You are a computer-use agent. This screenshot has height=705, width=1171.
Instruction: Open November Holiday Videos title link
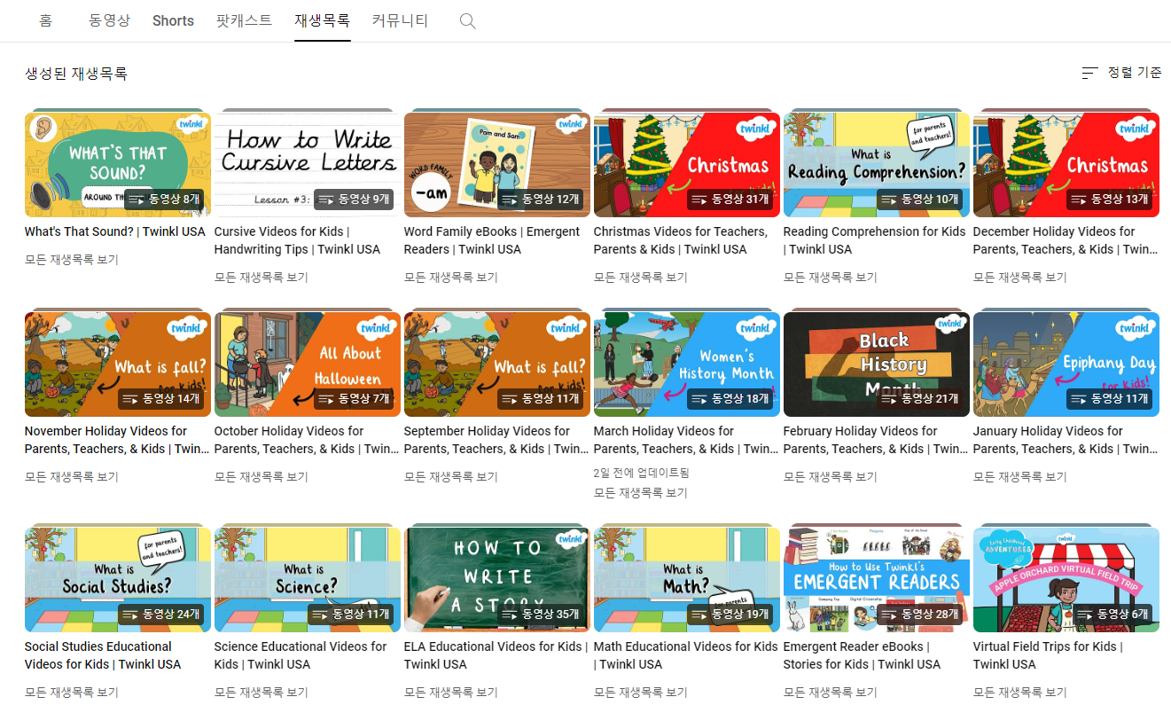[118, 440]
